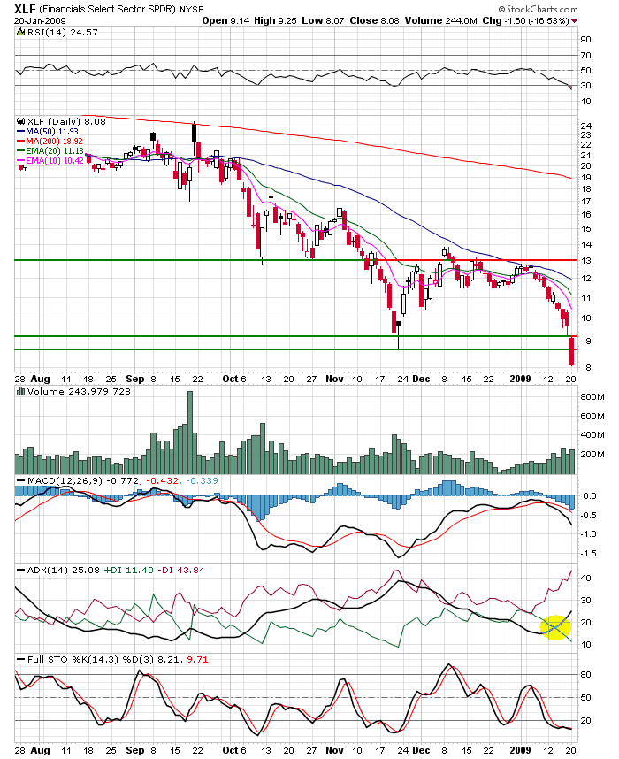The image size is (619, 759).
Task: Select the Close 8.08 value
Action: click(x=375, y=21)
